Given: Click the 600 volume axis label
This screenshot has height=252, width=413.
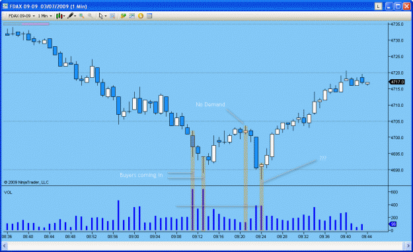Looking at the screenshot, I should [x=394, y=192].
